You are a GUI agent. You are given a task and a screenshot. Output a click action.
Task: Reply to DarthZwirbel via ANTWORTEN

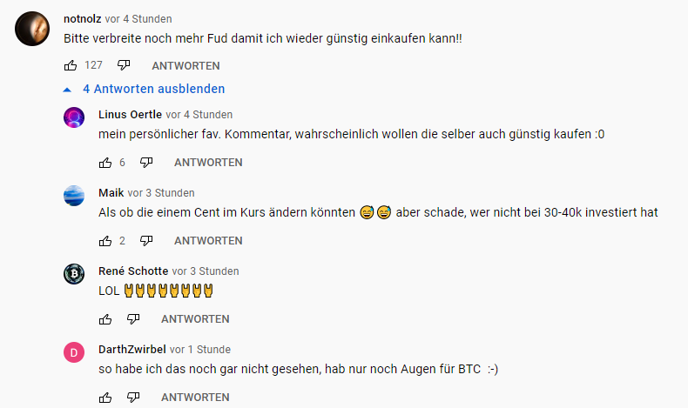(195, 398)
